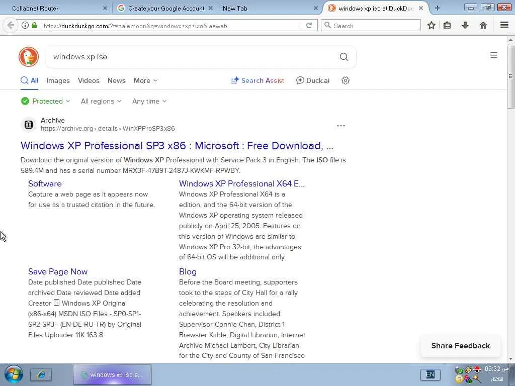Reload the page with refresh icon
The width and height of the screenshot is (515, 386).
point(309,25)
